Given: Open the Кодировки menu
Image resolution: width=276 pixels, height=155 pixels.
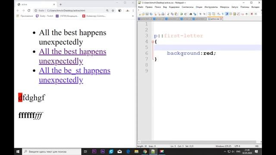Looking at the screenshot, I should (x=174, y=7).
